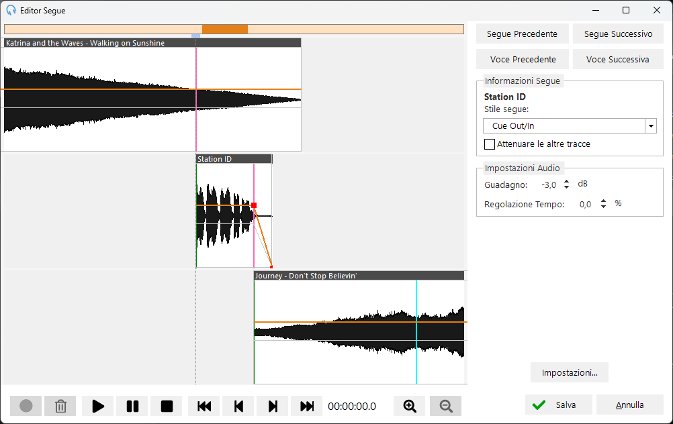Click the single-arrow skip-back button
Image resolution: width=673 pixels, height=424 pixels.
tap(238, 406)
